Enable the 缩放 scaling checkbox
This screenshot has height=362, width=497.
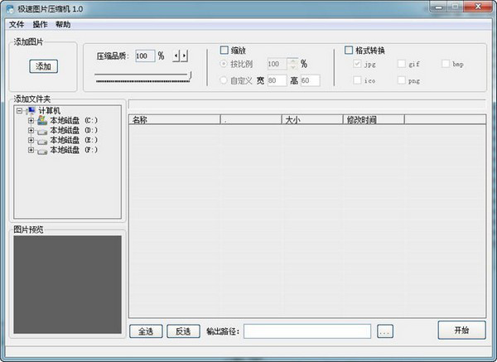click(224, 50)
